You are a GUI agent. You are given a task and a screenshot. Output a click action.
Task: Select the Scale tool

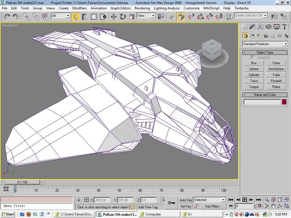[x=132, y=17]
